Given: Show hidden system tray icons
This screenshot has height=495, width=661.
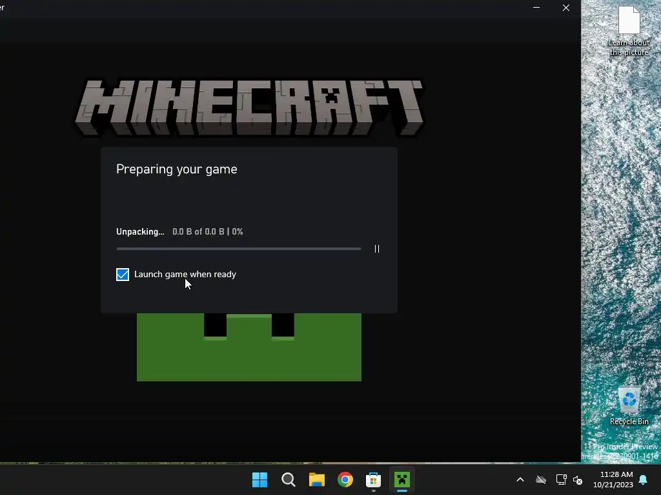Looking at the screenshot, I should point(520,480).
